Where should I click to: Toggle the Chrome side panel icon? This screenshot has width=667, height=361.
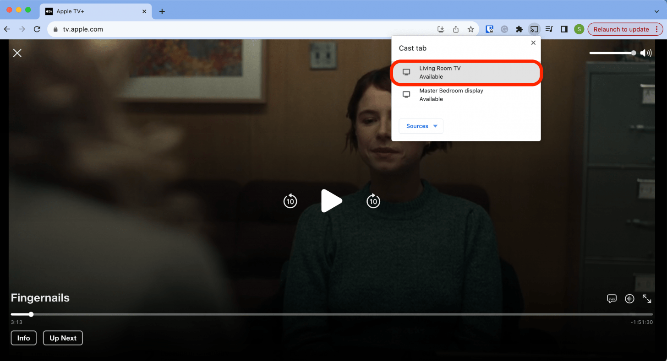(x=564, y=29)
